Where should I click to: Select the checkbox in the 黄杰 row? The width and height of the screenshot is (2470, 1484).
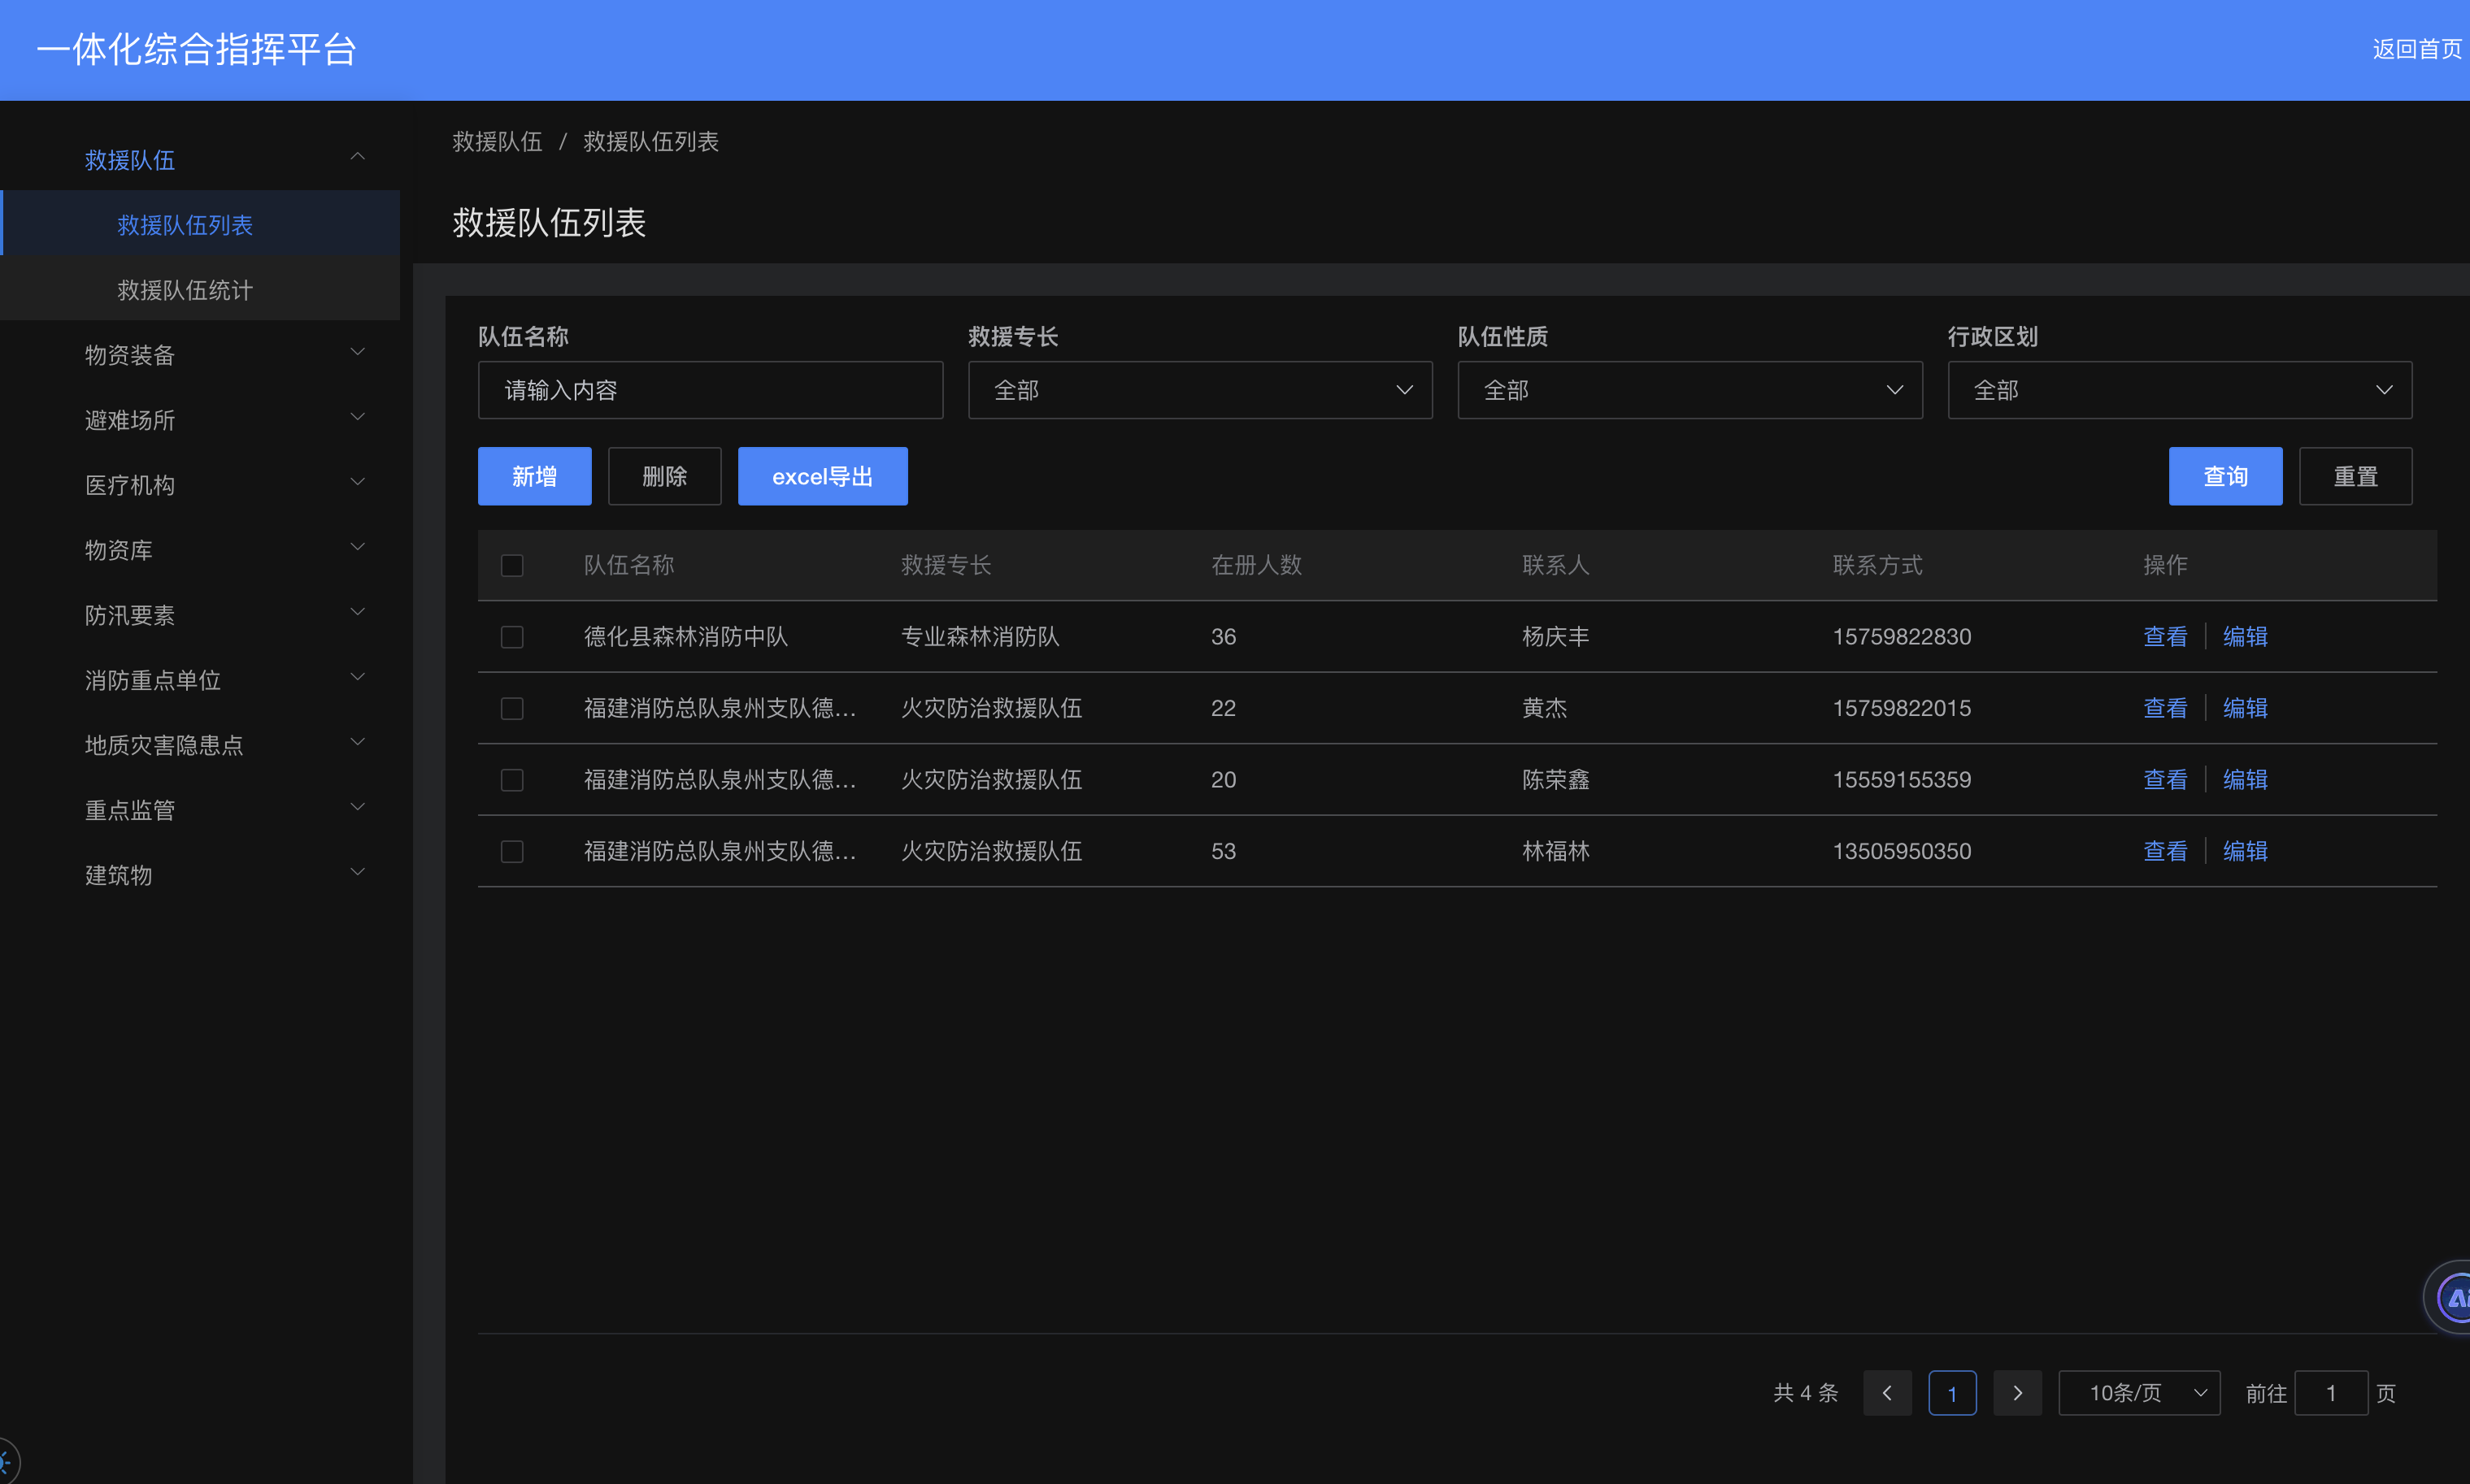point(512,708)
